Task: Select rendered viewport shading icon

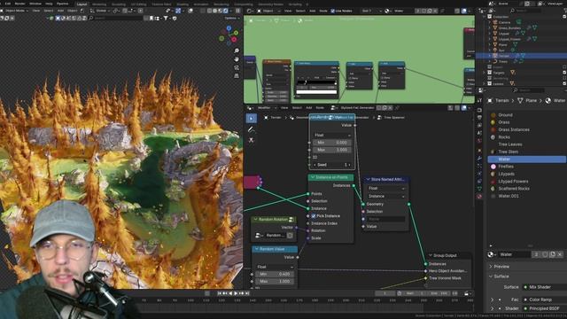Action: tap(226, 11)
